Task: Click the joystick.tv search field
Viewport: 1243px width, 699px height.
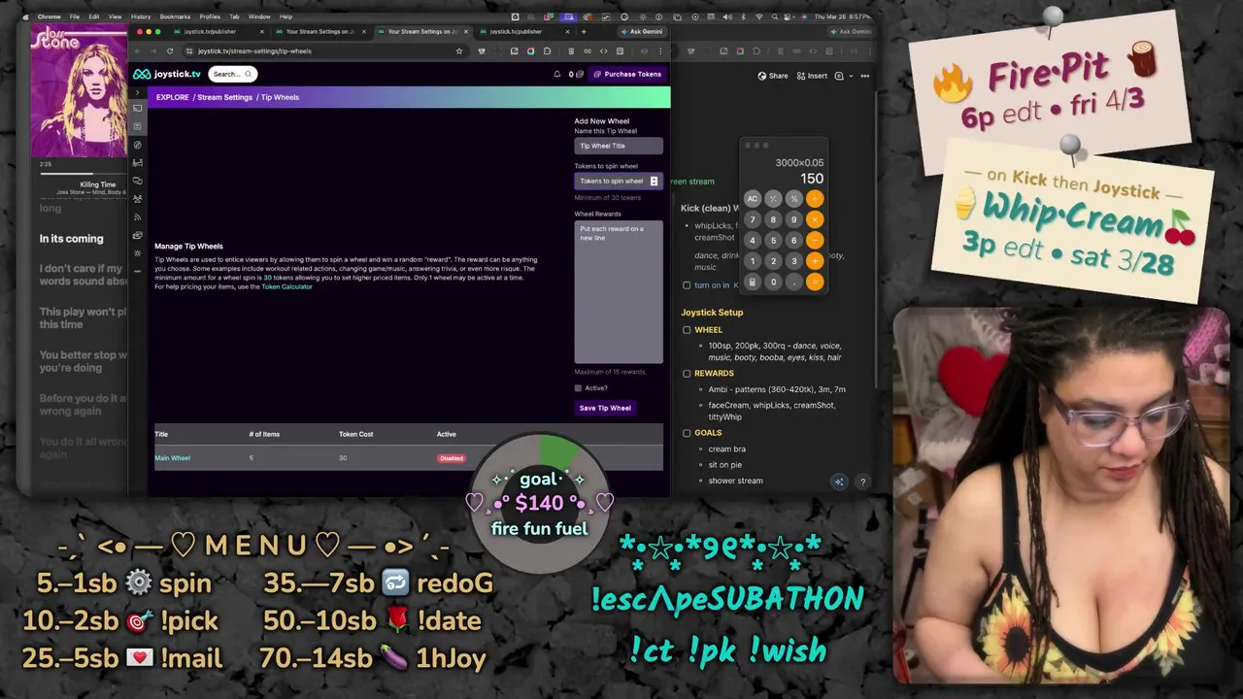Action: click(232, 74)
